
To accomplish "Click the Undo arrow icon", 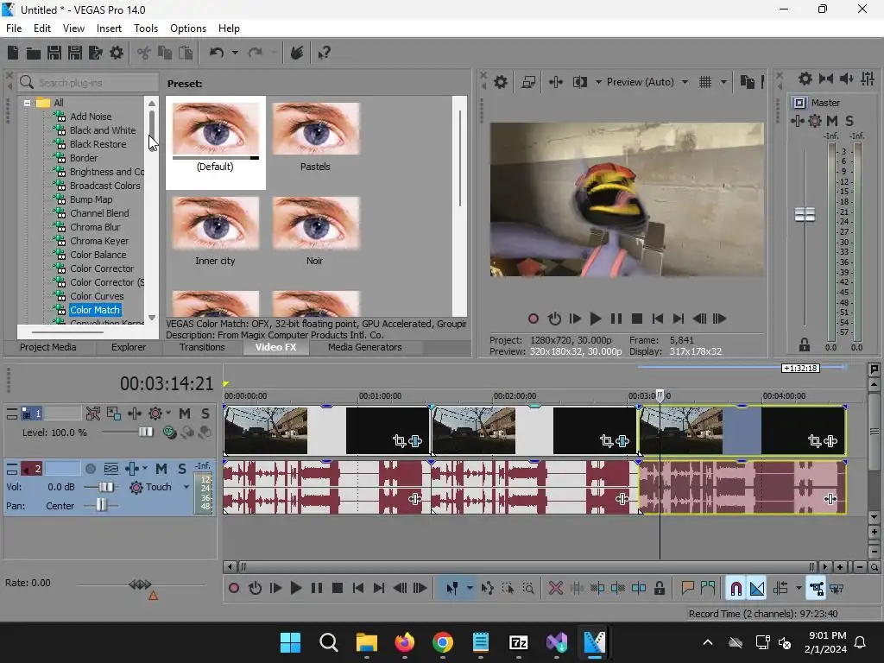I will click(217, 53).
